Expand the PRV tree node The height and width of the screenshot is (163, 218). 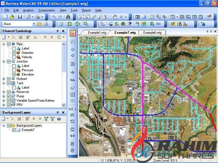click(4, 105)
